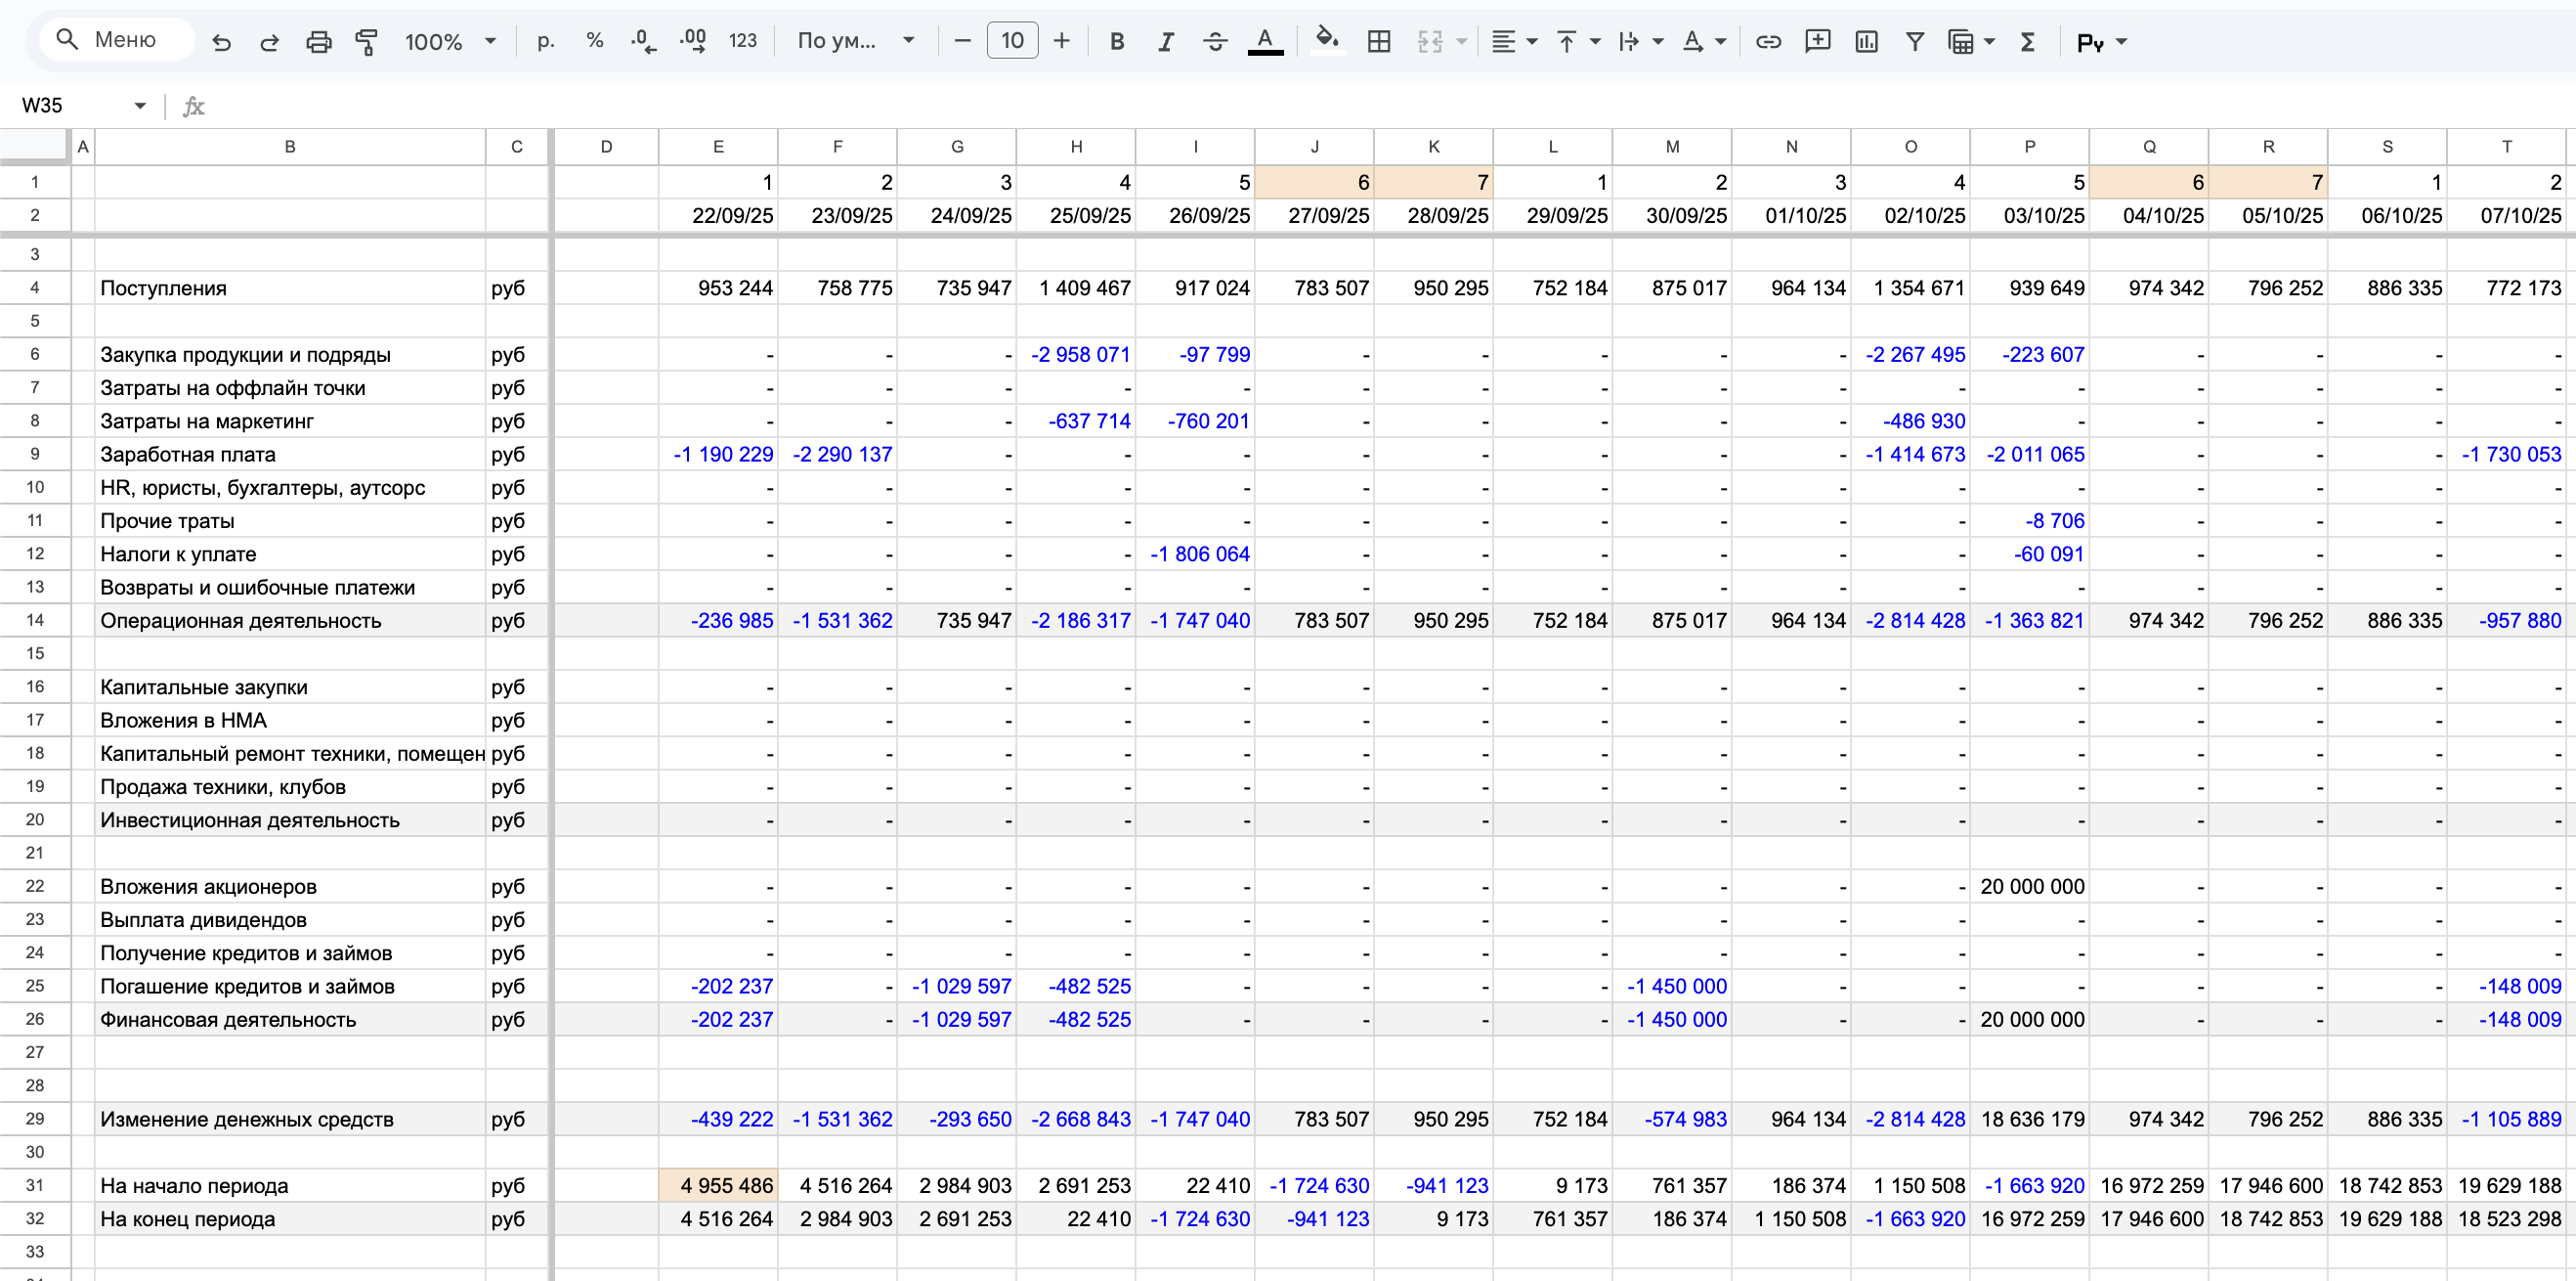
Task: Select cell -1 450 000 in row 25
Action: tap(1672, 987)
